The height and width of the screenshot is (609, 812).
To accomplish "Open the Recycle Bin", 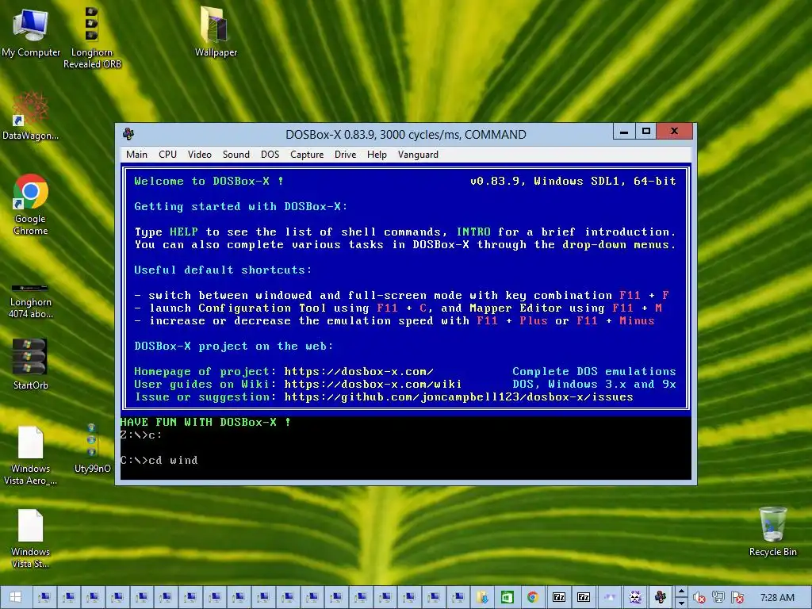I will pyautogui.click(x=772, y=531).
